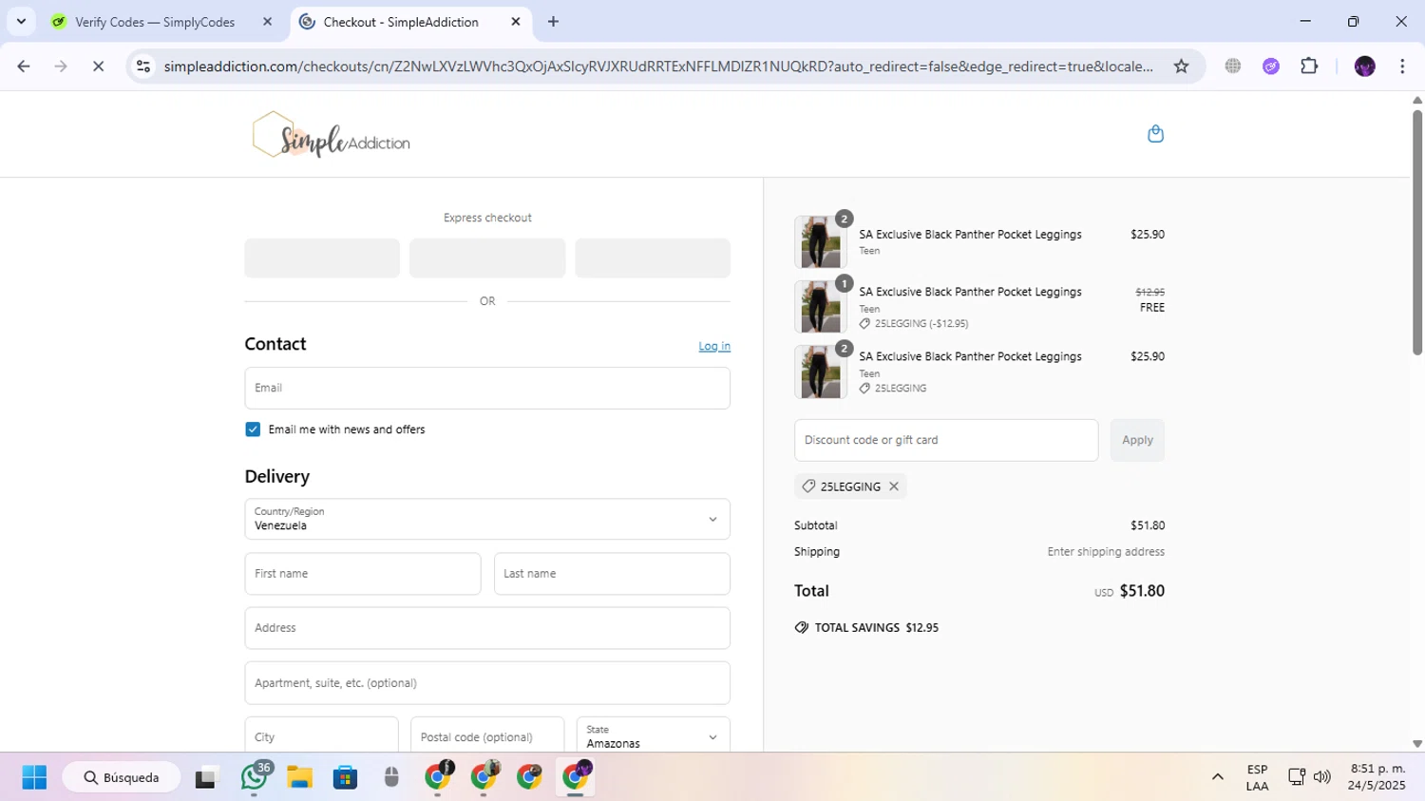The image size is (1425, 801).
Task: Stop loading the page
Action: 98,67
